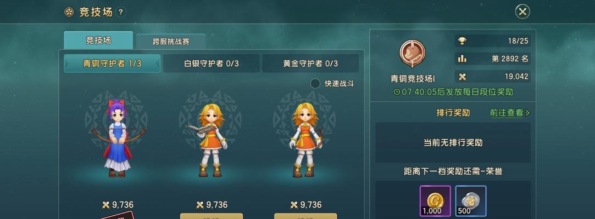Open the arena help question mark
Viewport: 595px width, 219px height.
(121, 12)
